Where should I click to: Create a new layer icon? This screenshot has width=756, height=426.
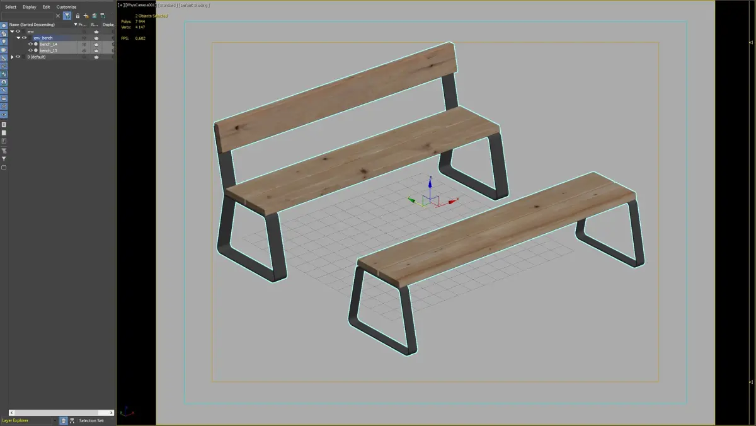(86, 16)
